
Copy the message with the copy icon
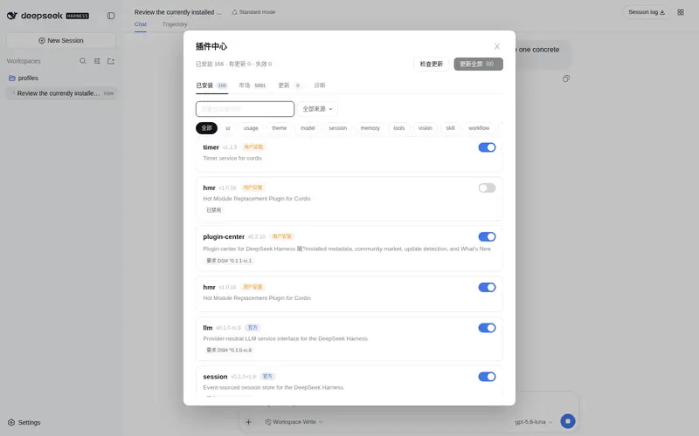coord(565,78)
